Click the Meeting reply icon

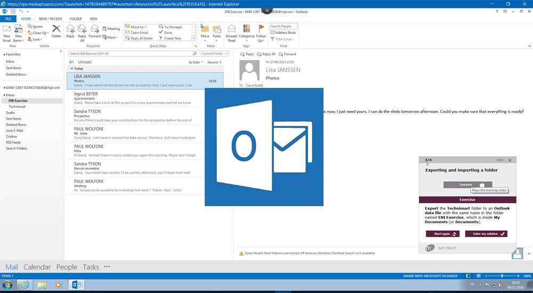pyautogui.click(x=110, y=29)
